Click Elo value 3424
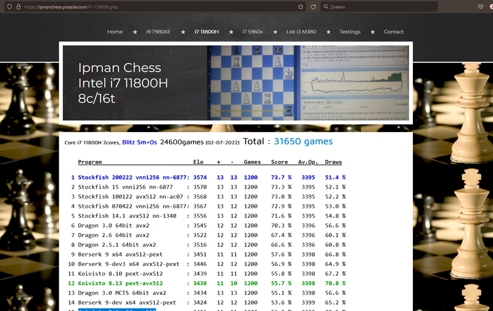 [200, 302]
